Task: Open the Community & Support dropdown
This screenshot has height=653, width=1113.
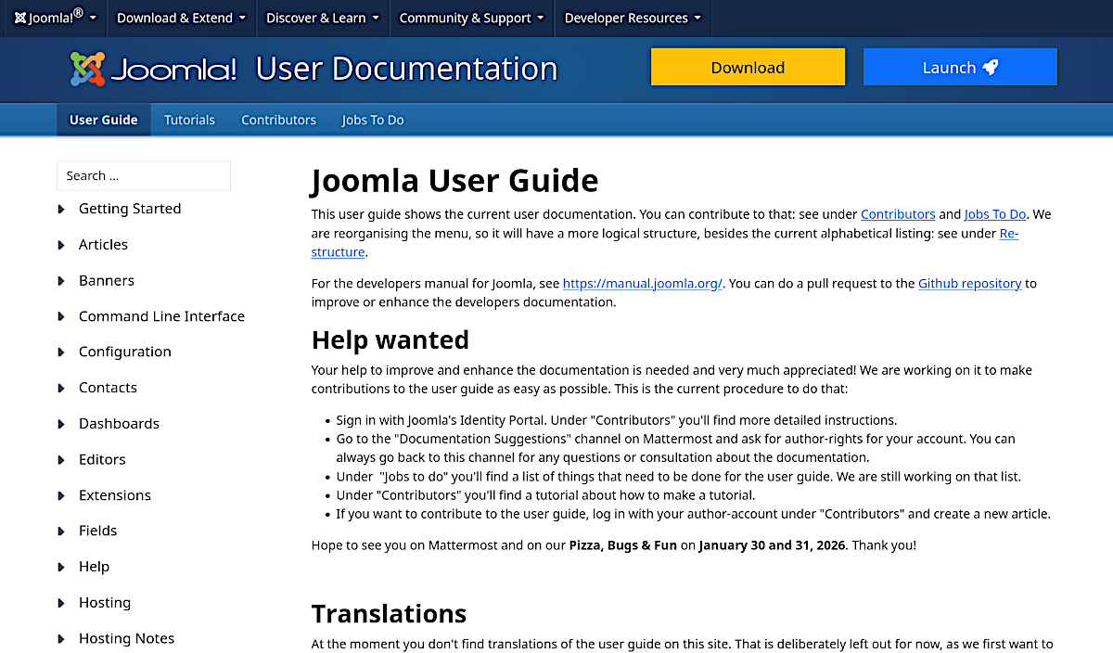Action: point(471,19)
